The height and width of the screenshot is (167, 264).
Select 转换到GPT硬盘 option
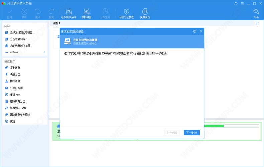18,108
